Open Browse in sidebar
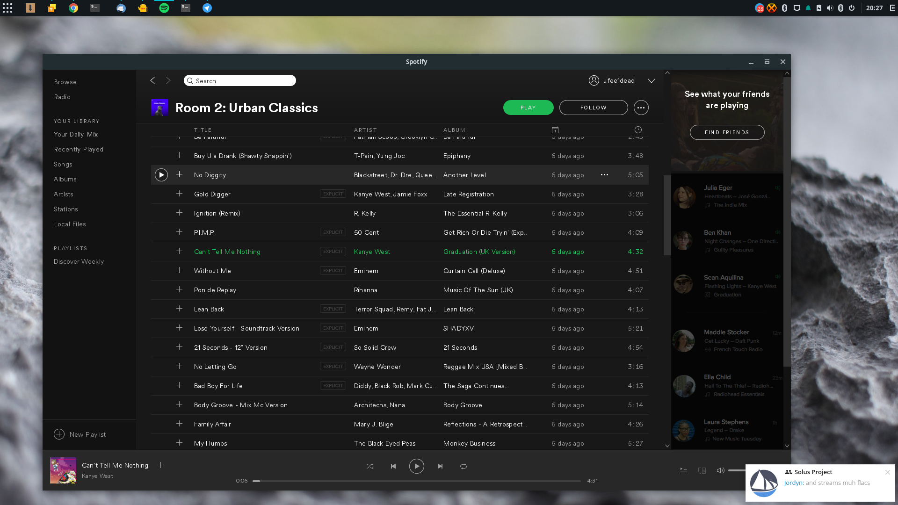 coord(65,82)
